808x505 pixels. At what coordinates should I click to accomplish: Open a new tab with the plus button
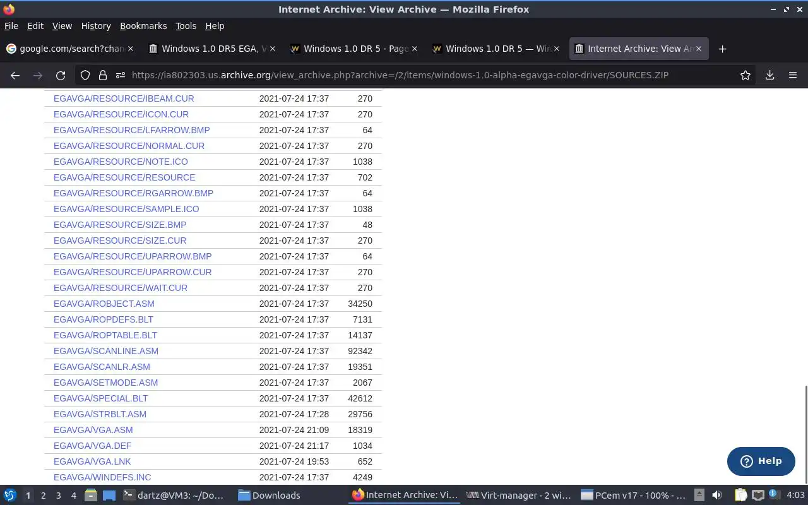pyautogui.click(x=722, y=49)
